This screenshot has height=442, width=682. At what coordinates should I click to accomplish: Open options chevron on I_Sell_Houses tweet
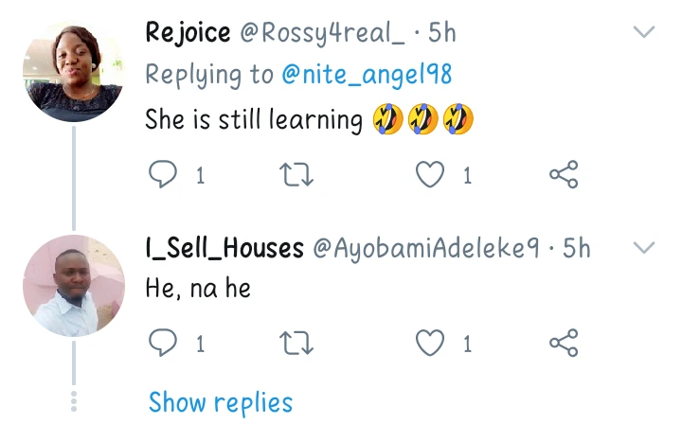(644, 248)
